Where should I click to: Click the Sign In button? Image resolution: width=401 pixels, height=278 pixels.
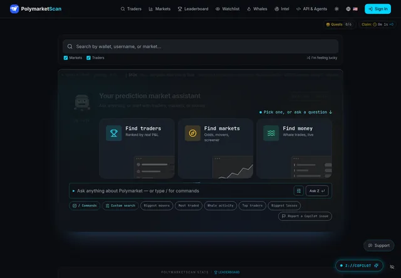click(378, 9)
